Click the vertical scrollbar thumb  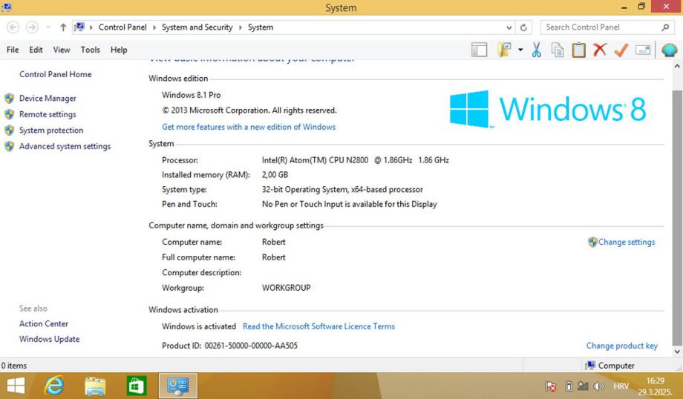(x=677, y=217)
